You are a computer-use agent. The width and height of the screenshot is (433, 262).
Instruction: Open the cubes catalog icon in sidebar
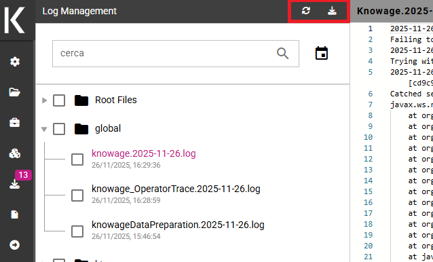pos(15,153)
